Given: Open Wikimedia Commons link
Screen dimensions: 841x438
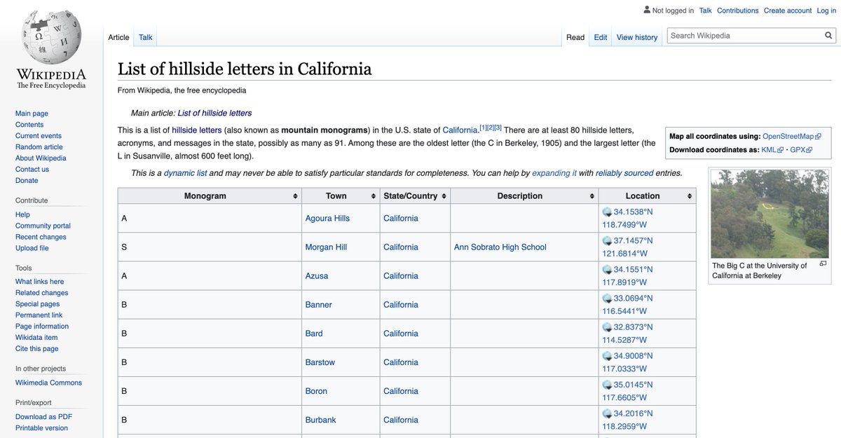Looking at the screenshot, I should pyautogui.click(x=48, y=383).
